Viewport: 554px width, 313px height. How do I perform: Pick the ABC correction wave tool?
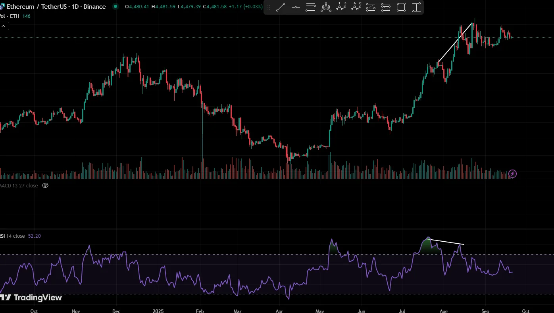tap(356, 7)
